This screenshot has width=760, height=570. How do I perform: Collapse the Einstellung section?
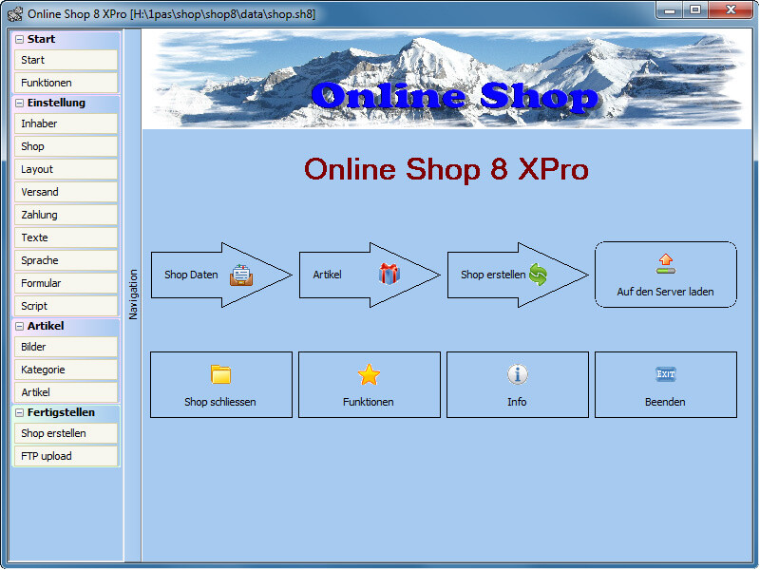pyautogui.click(x=19, y=102)
